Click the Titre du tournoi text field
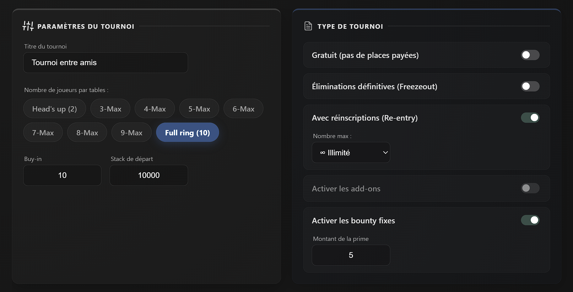This screenshot has height=292, width=573. pos(105,63)
